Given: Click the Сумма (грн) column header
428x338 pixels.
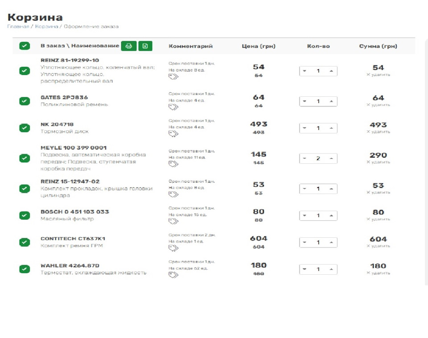Looking at the screenshot, I should (378, 46).
